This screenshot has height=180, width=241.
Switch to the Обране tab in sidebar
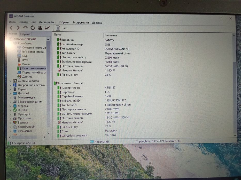(25, 34)
